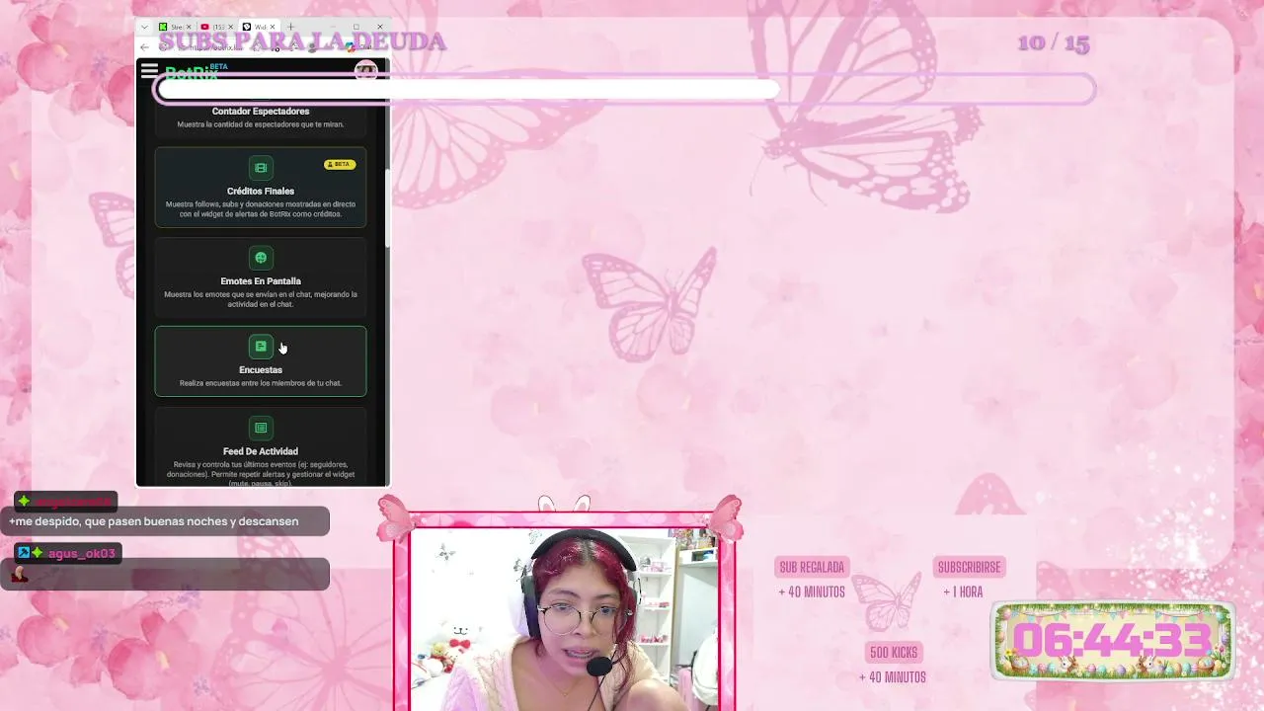This screenshot has width=1264, height=711.
Task: Open the user profile avatar in BotRix
Action: [x=365, y=71]
